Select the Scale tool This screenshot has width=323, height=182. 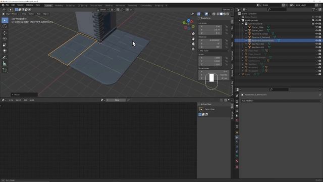coord(5,45)
